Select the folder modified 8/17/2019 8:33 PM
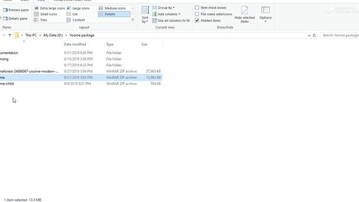 click(81, 65)
